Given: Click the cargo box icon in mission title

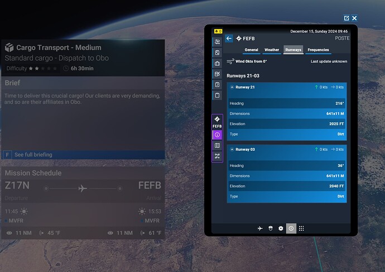Looking at the screenshot, I should [9, 47].
